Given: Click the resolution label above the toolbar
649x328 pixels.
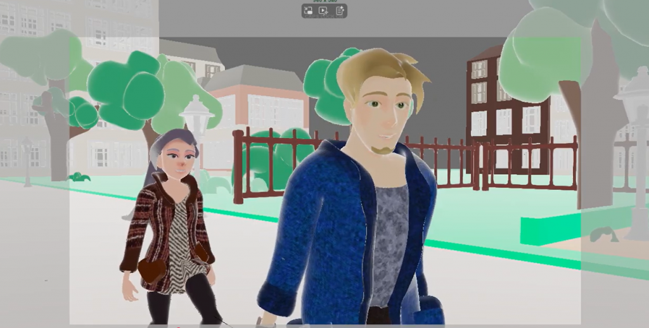Looking at the screenshot, I should (x=324, y=1).
